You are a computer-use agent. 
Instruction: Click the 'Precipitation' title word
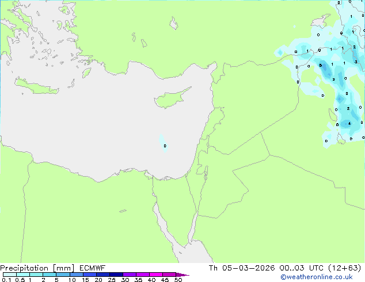(24, 268)
